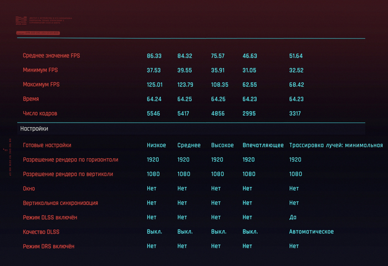This screenshot has width=388, height=266.
Task: Click frame count 2995
Action: 249,113
